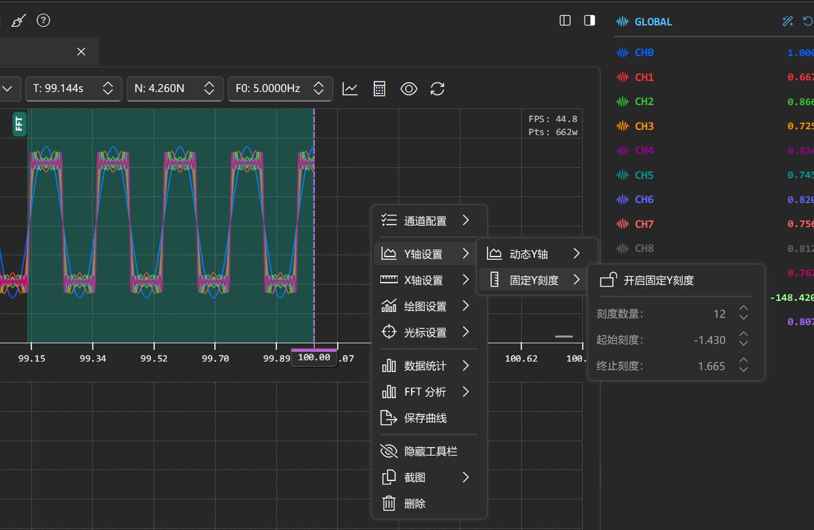Expand the 动态Y轴 submenu
Screen dimensions: 814x530
[536, 254]
